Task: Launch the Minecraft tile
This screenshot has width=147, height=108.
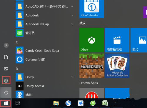Action: point(92,66)
